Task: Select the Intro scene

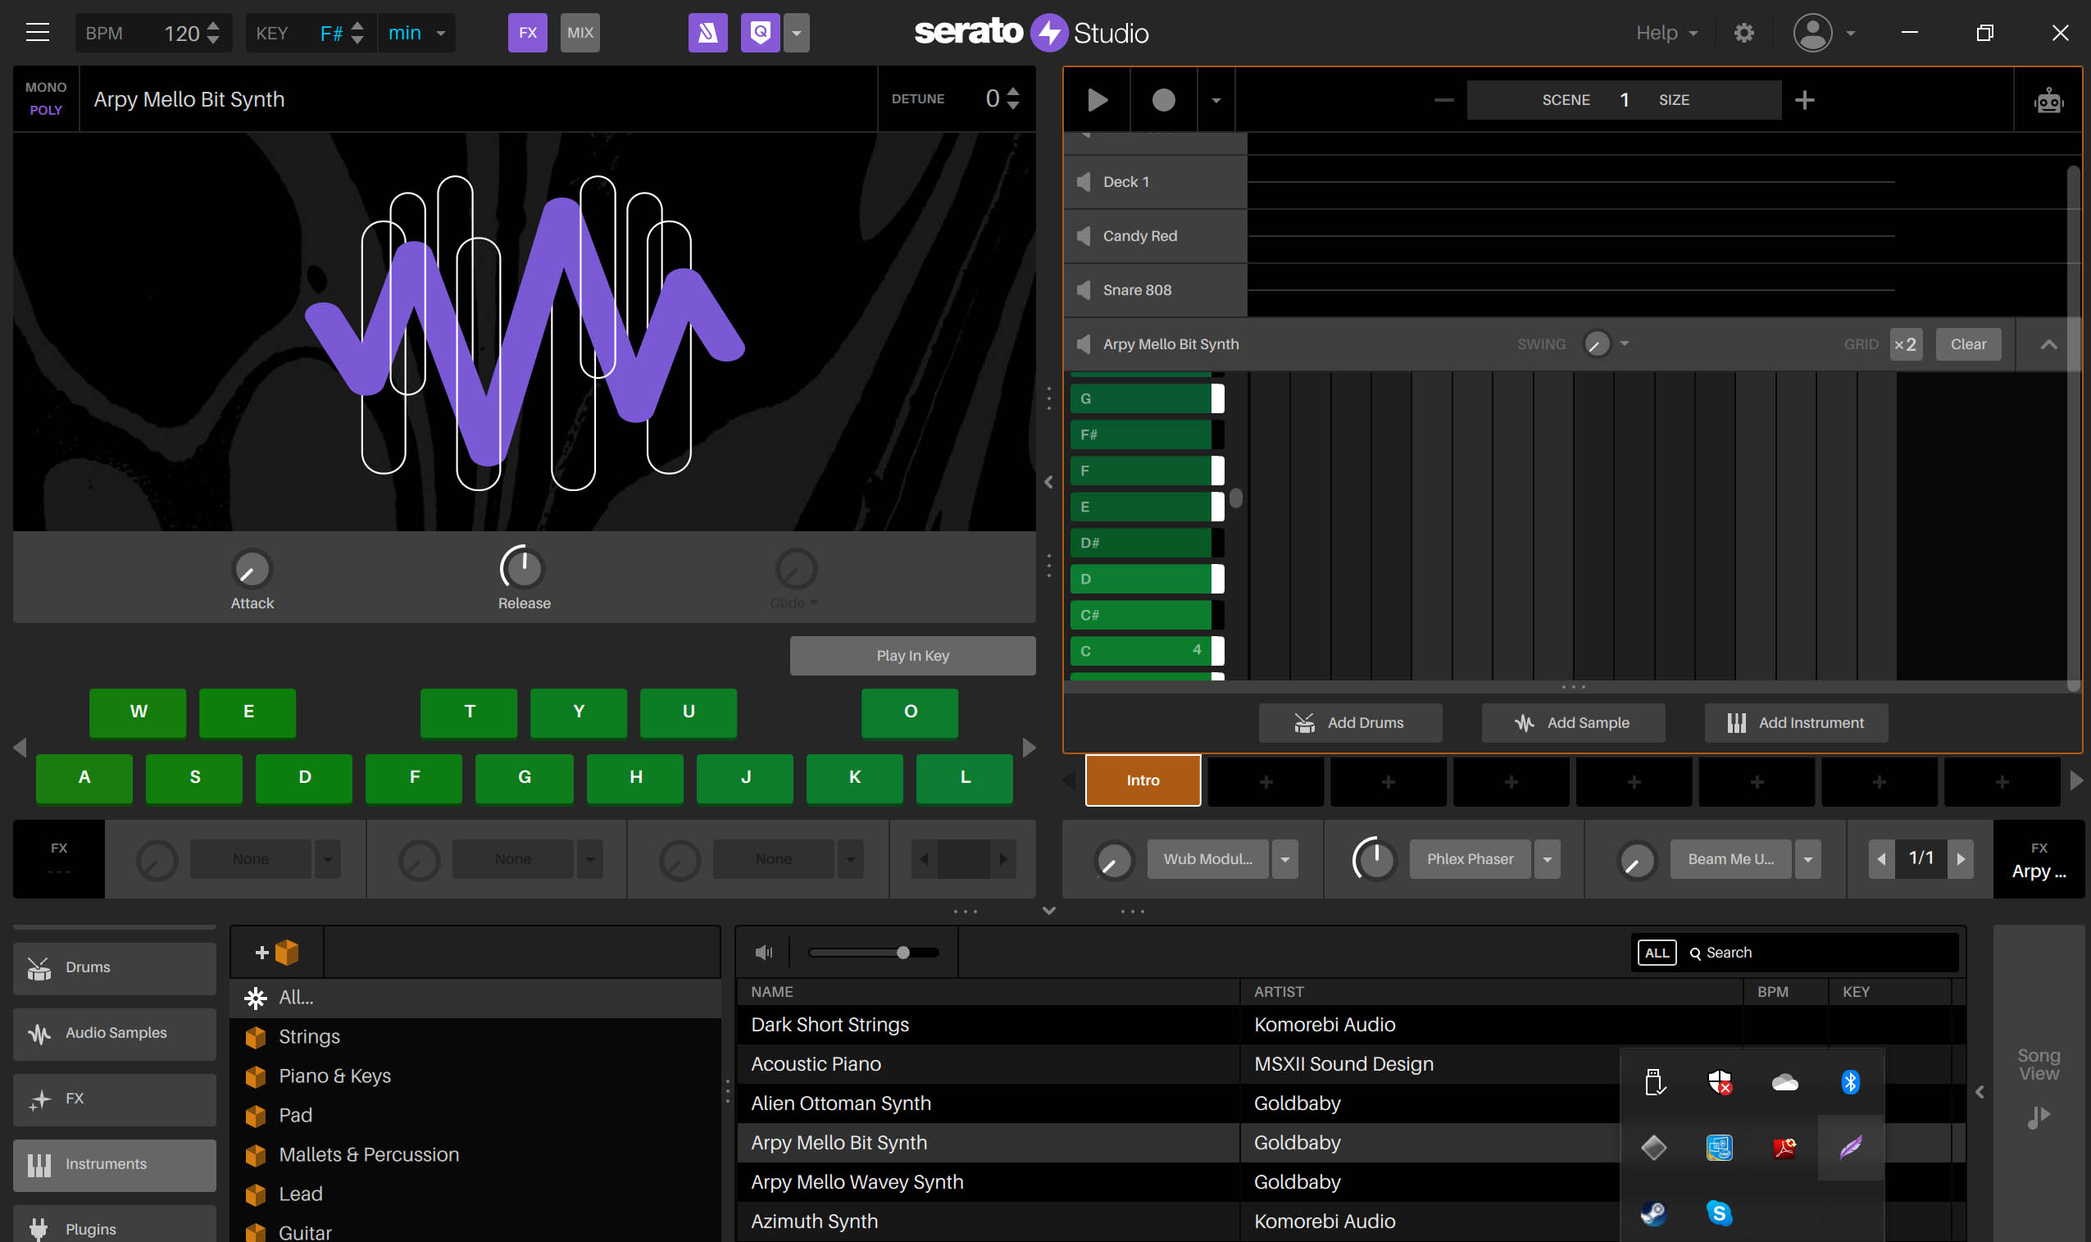Action: coord(1143,780)
